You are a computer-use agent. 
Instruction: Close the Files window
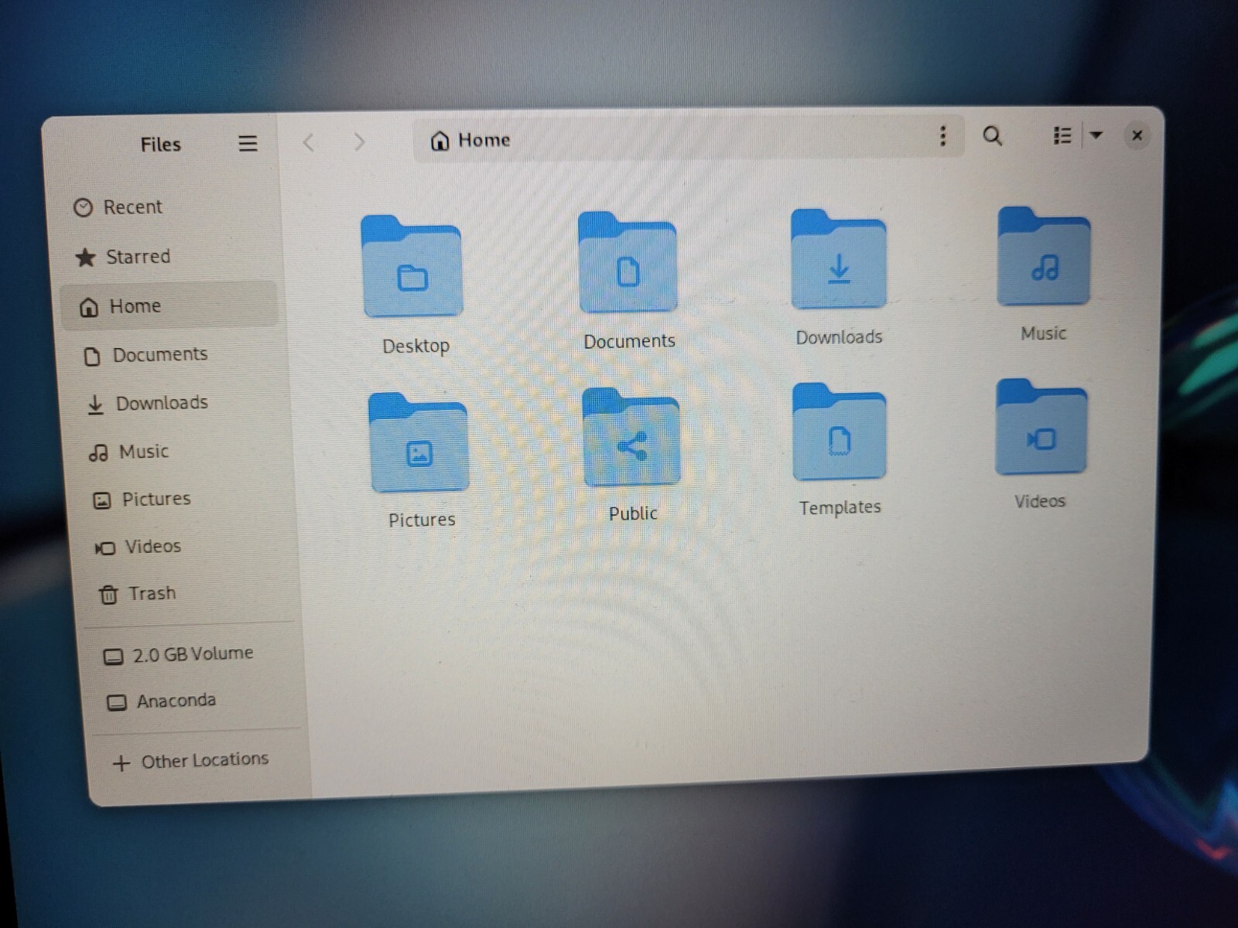1137,135
